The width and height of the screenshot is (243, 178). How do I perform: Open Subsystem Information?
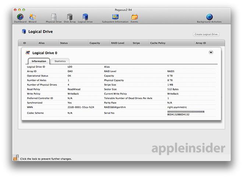(x=115, y=18)
